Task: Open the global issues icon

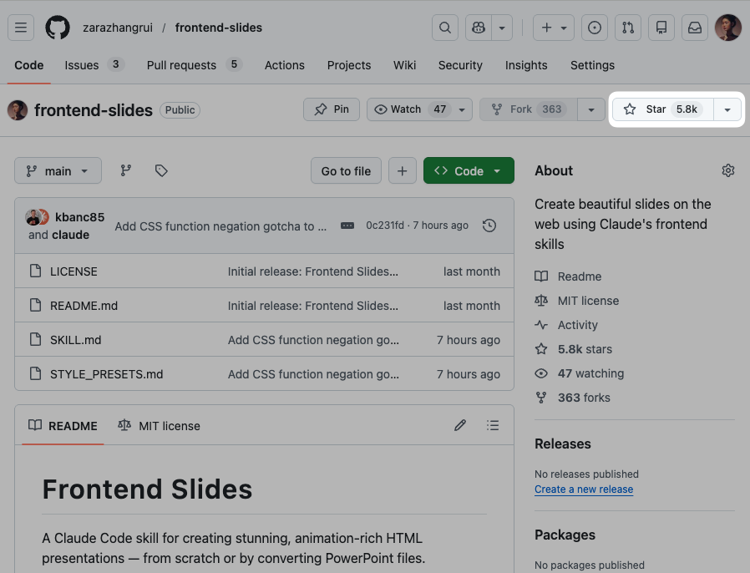Action: coord(595,28)
